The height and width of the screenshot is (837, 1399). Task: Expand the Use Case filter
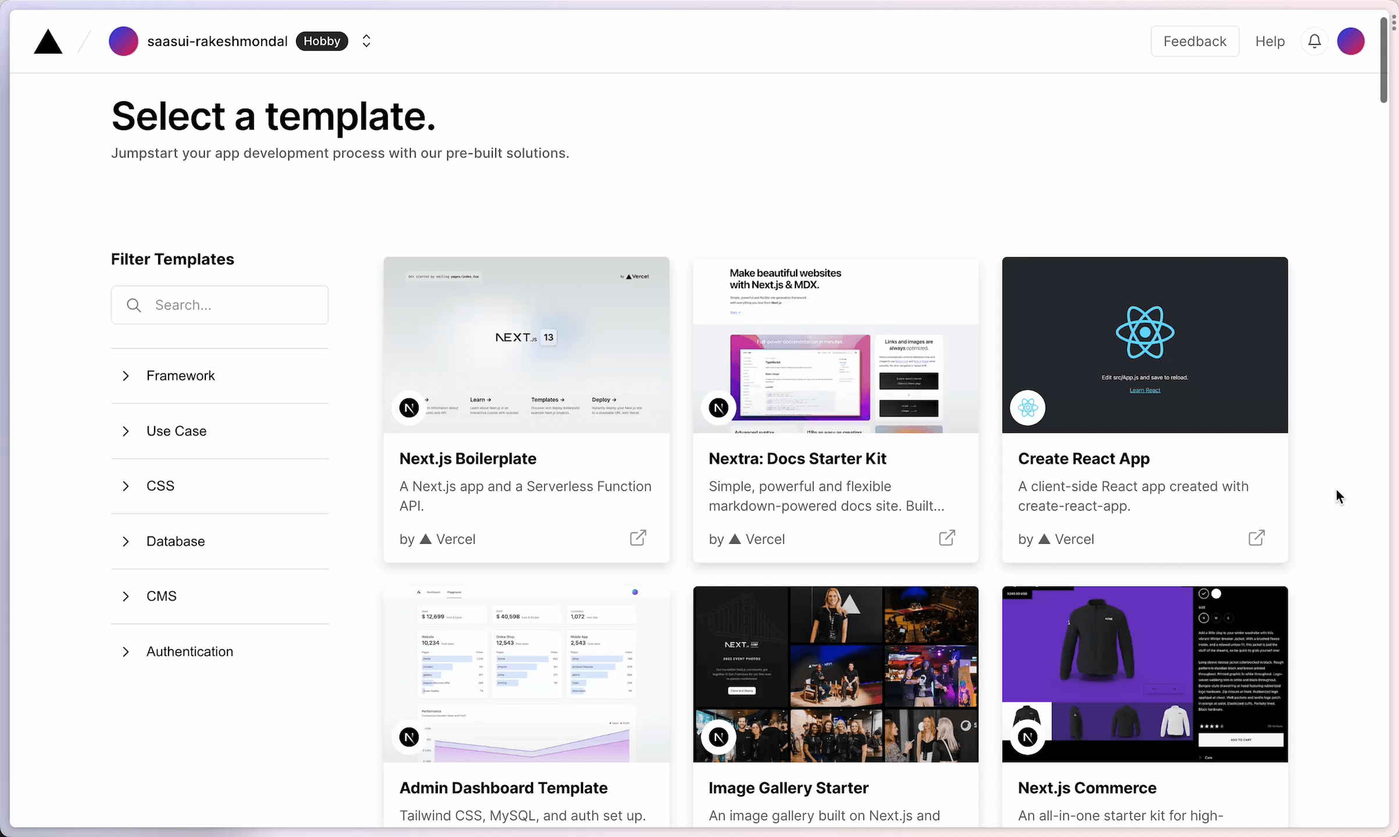point(176,431)
